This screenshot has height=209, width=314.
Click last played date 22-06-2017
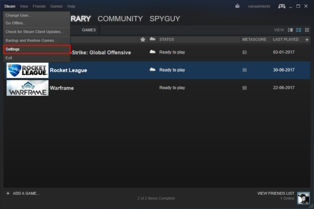pyautogui.click(x=284, y=88)
